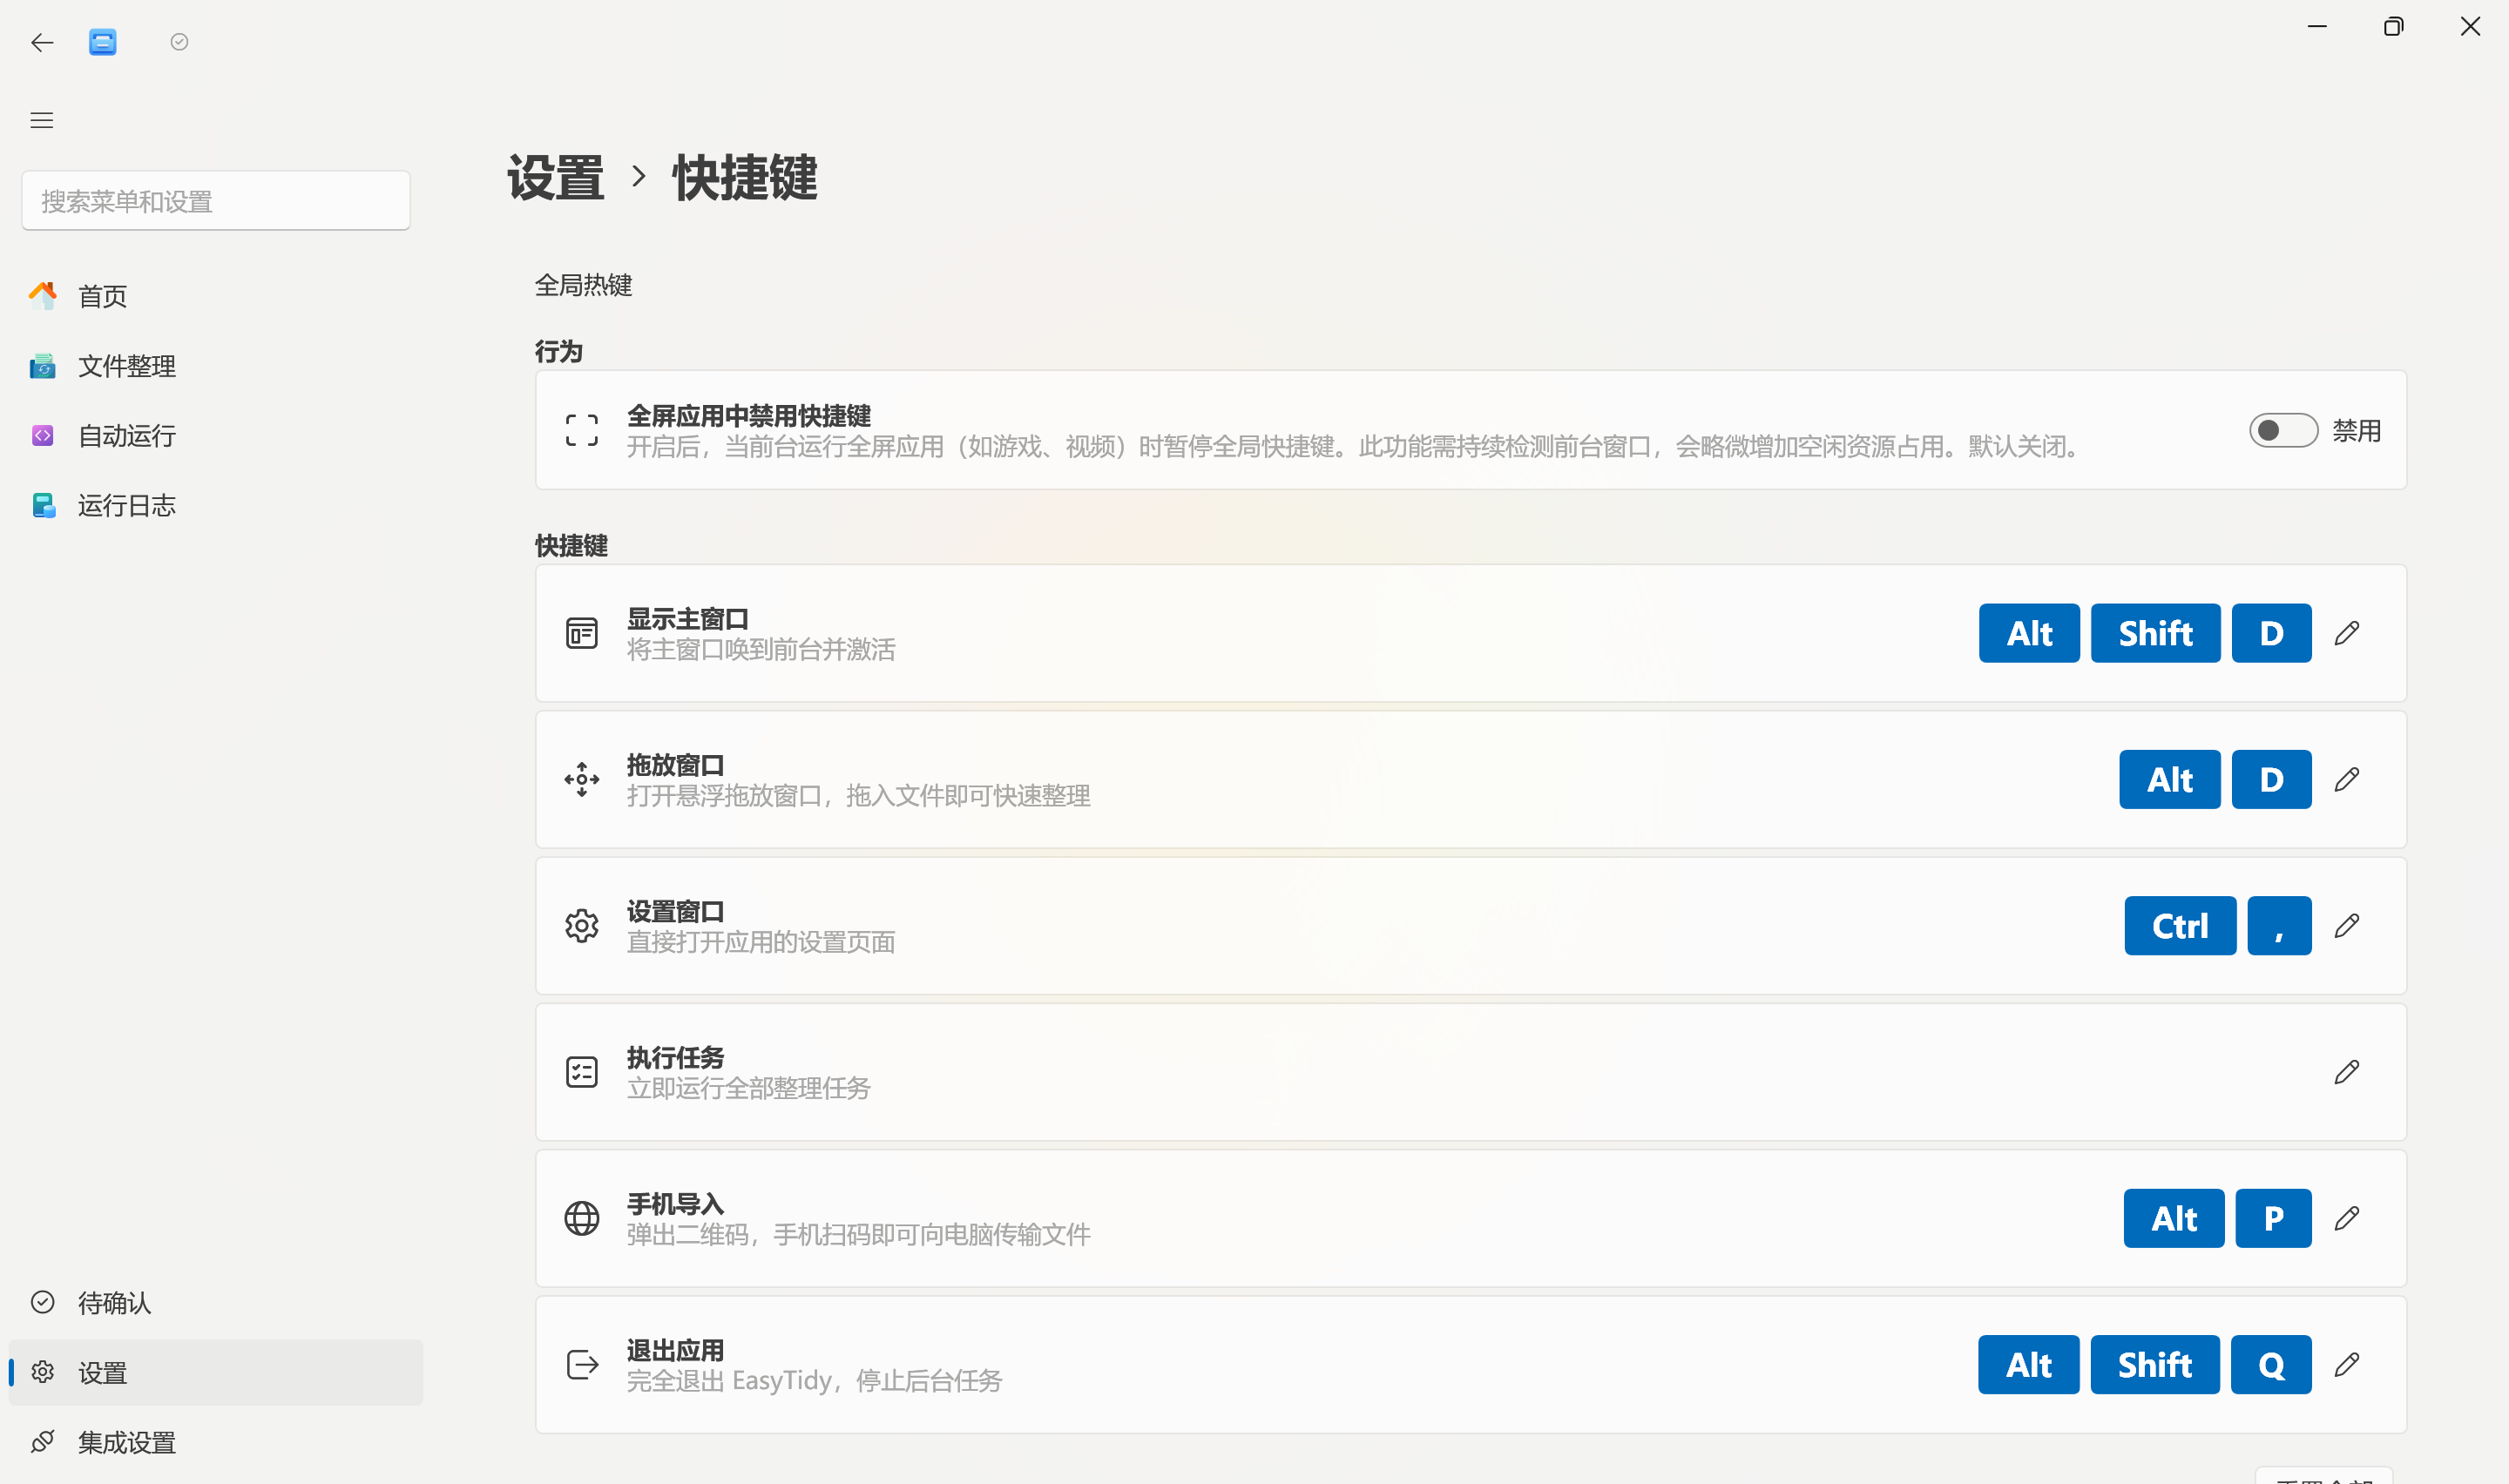Edit the 手机导入 shortcut with pencil icon

click(2347, 1219)
